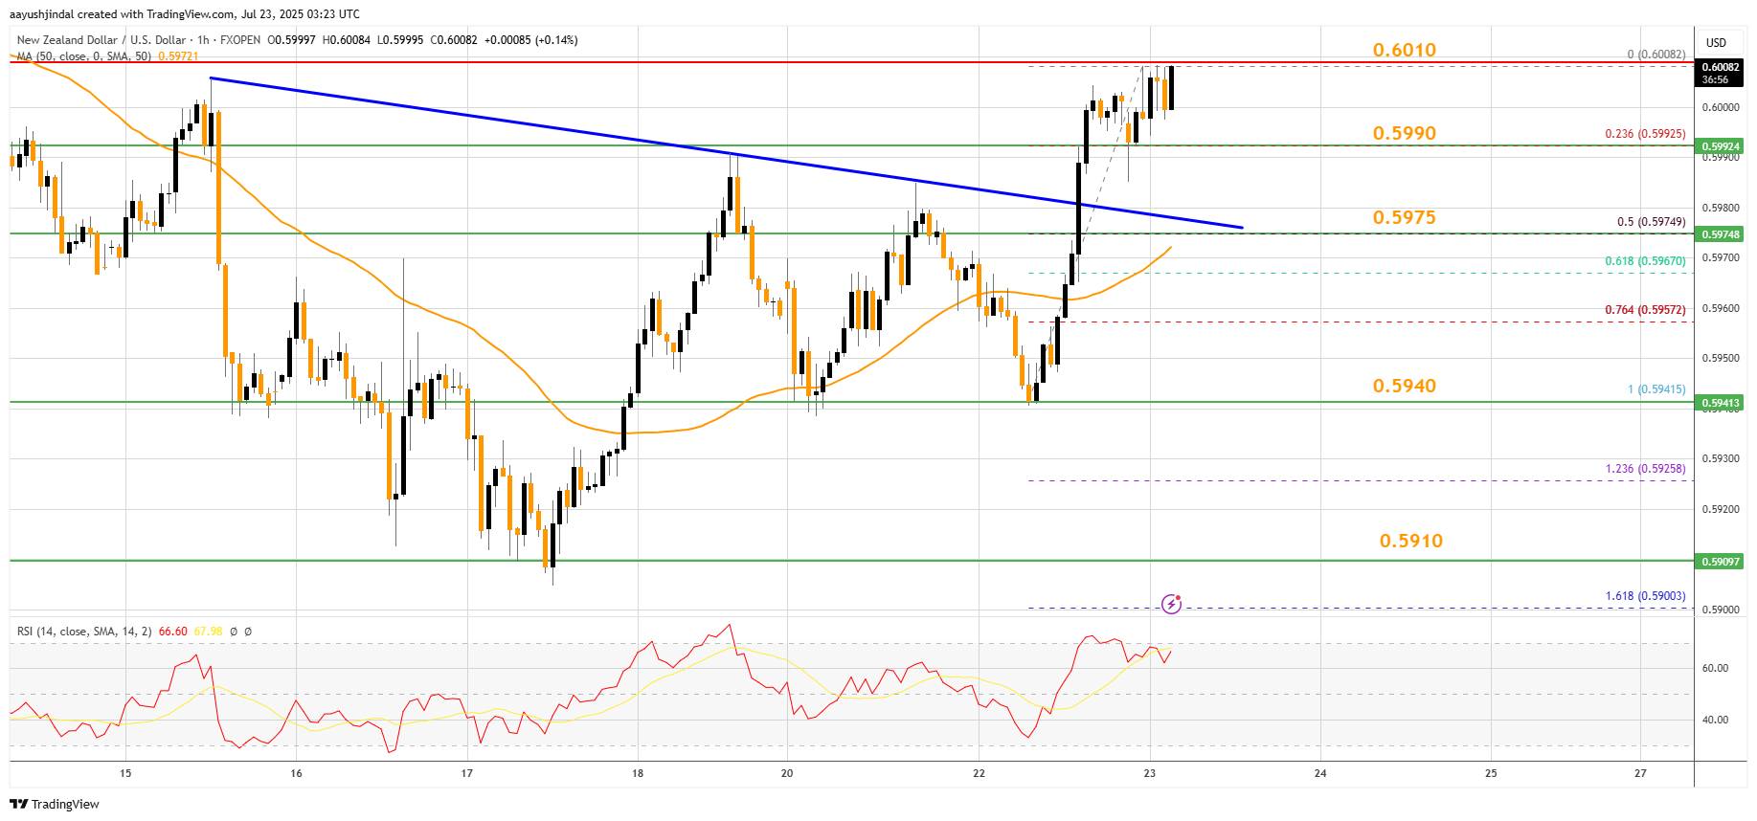Select the orange 0.5990 level annotation
The image size is (1757, 821).
(1405, 133)
